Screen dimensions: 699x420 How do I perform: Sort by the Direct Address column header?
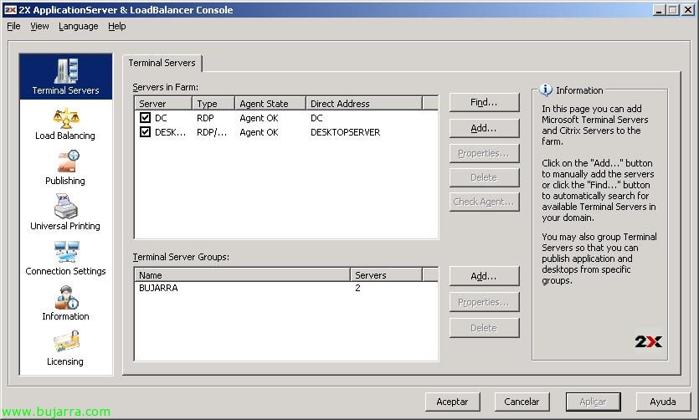[x=364, y=104]
